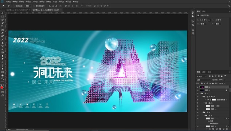The width and height of the screenshot is (231, 131).
Task: Open the layer filter type dropdown
Action: 202,76
